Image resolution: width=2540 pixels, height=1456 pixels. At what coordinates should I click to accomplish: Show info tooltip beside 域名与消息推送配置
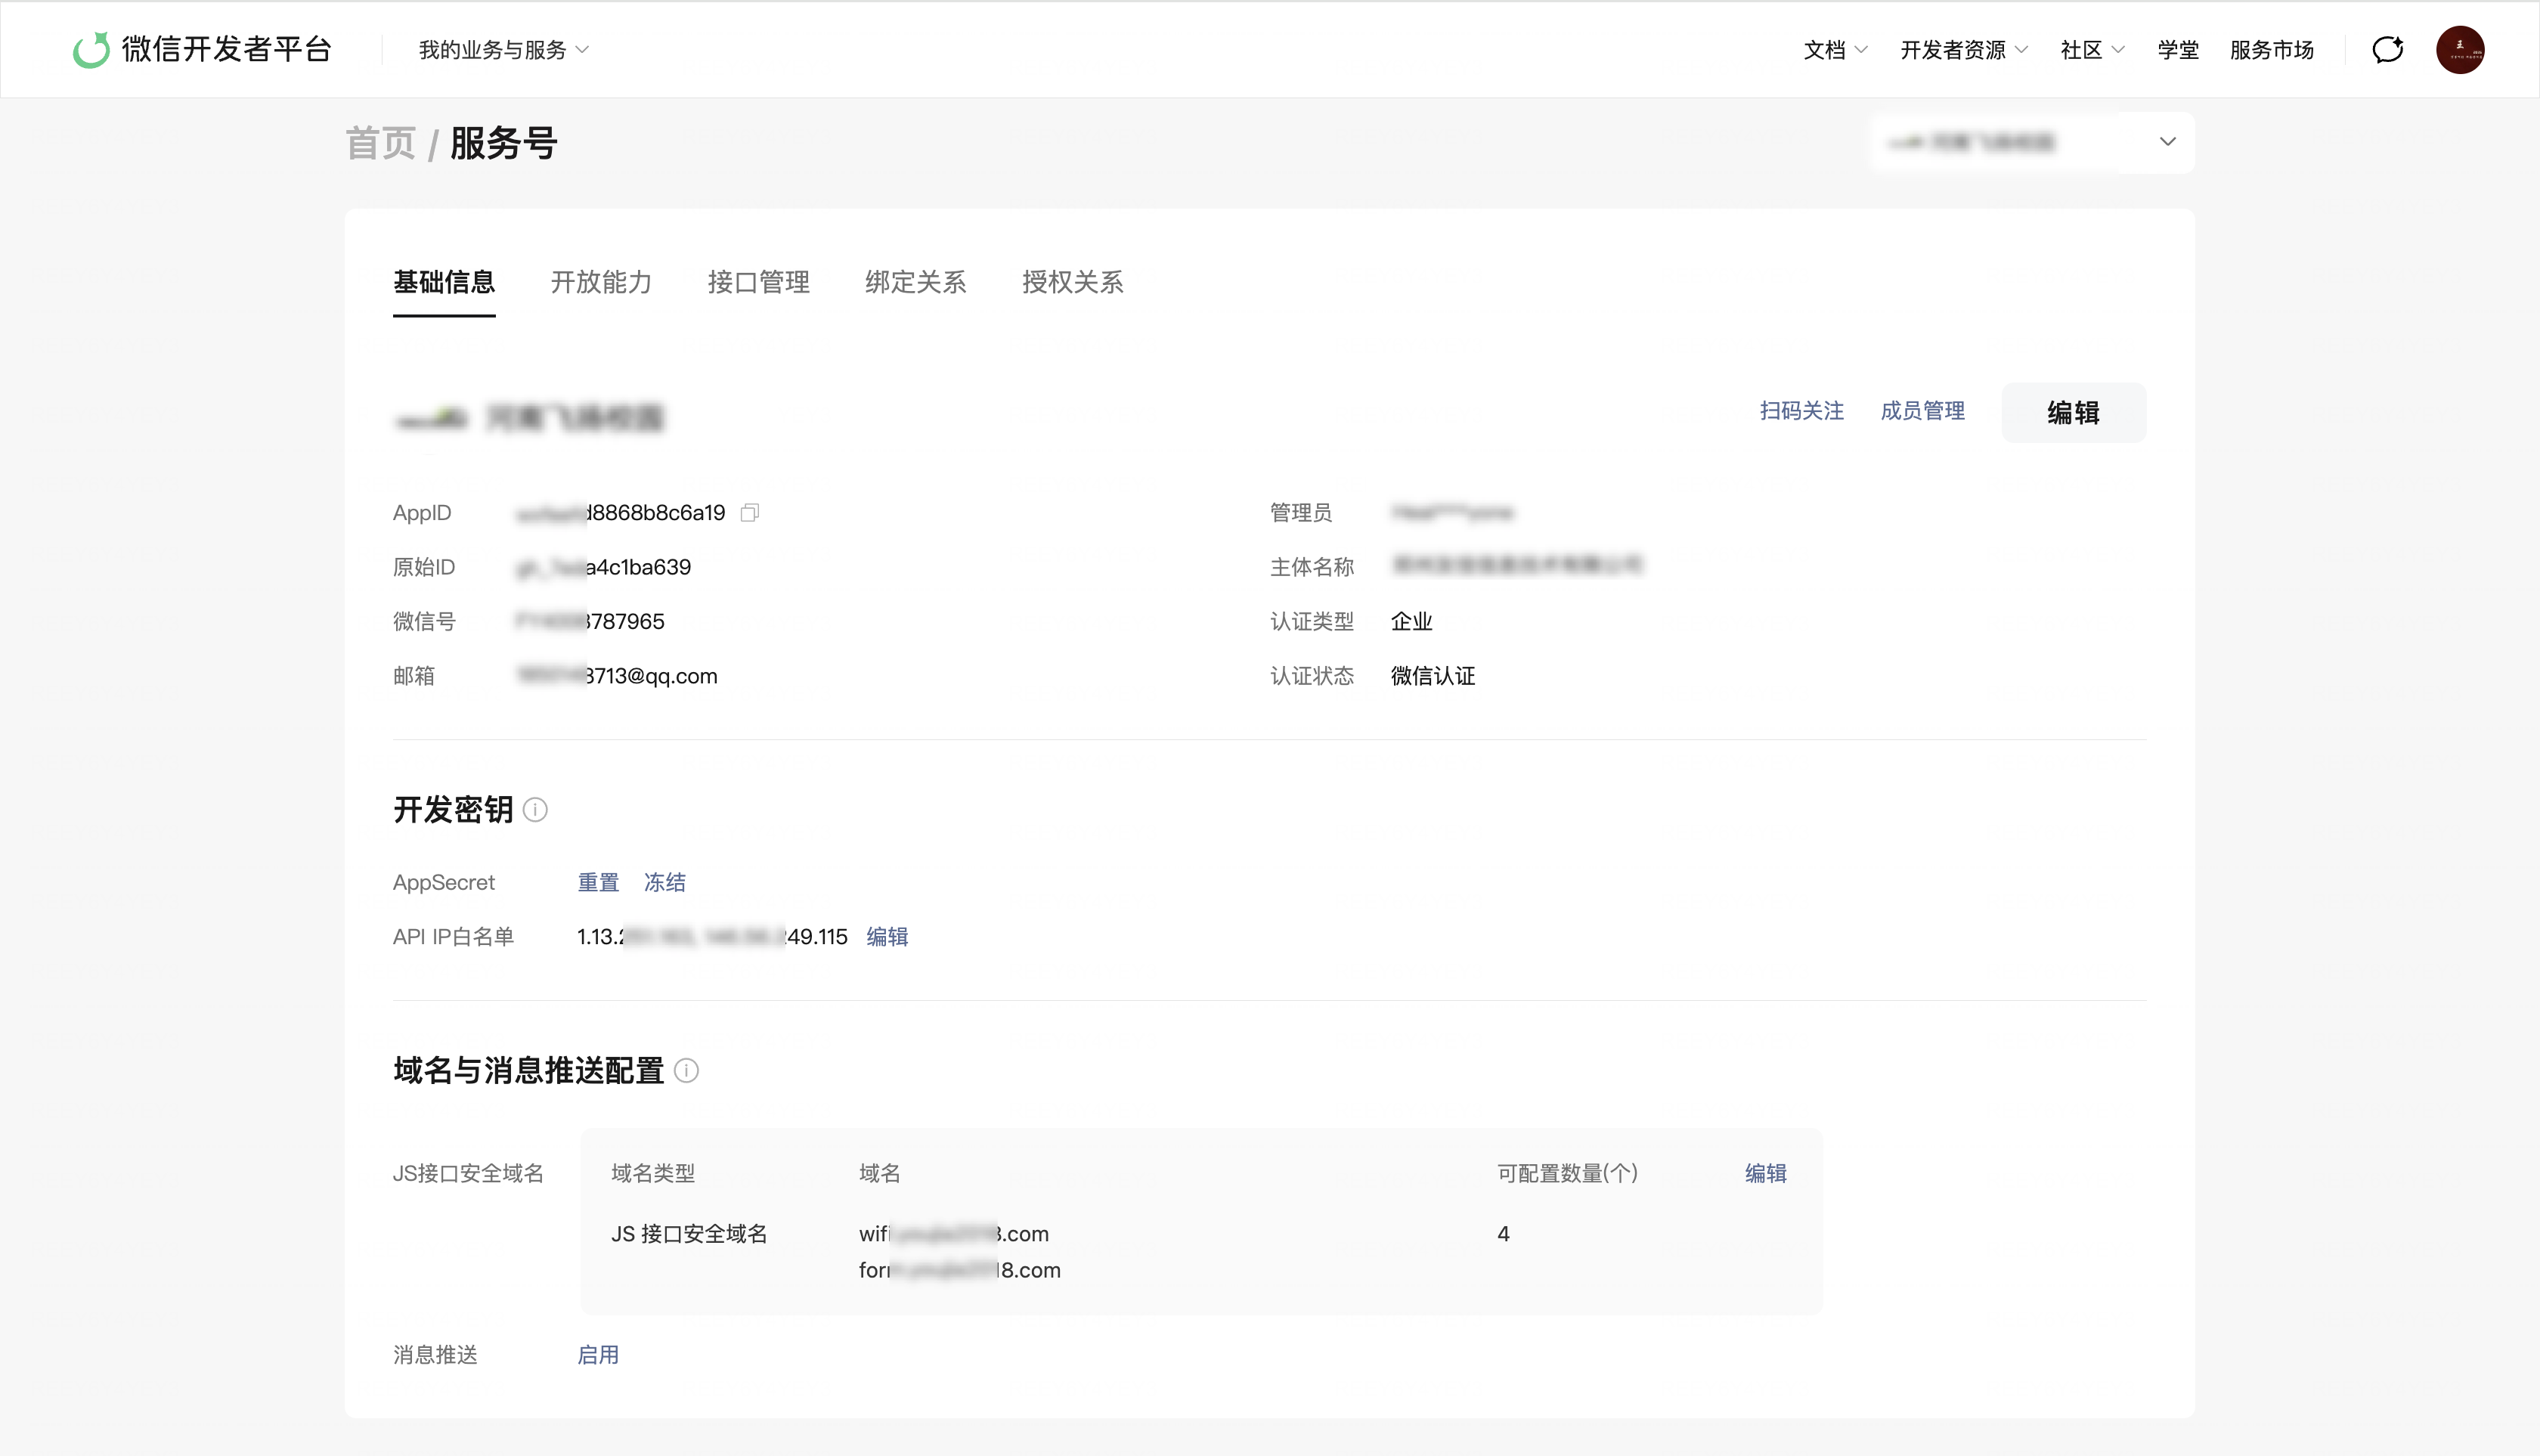[686, 1071]
